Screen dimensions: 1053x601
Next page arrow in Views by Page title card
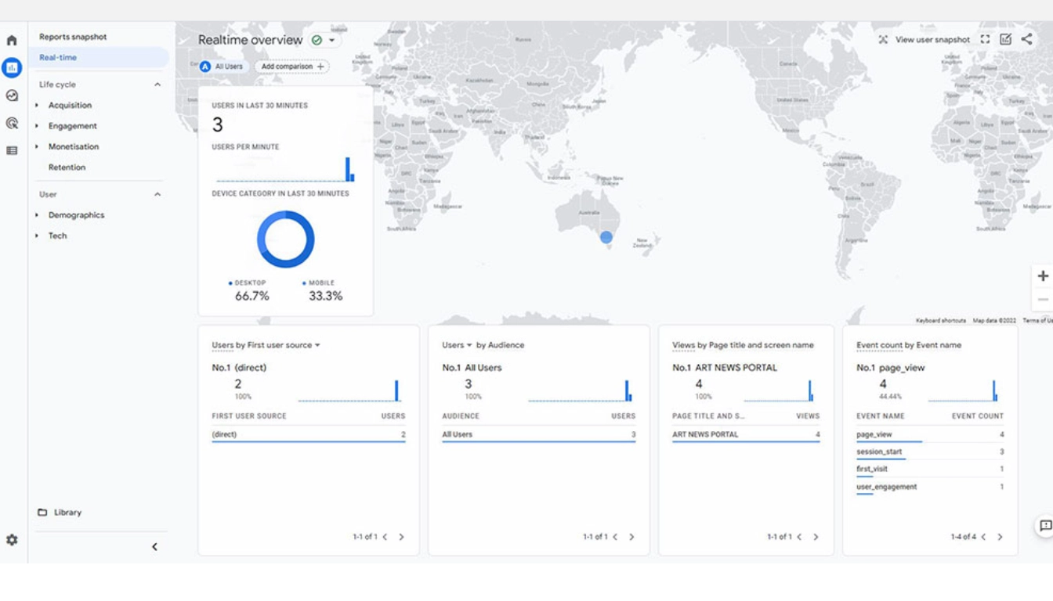click(x=816, y=537)
